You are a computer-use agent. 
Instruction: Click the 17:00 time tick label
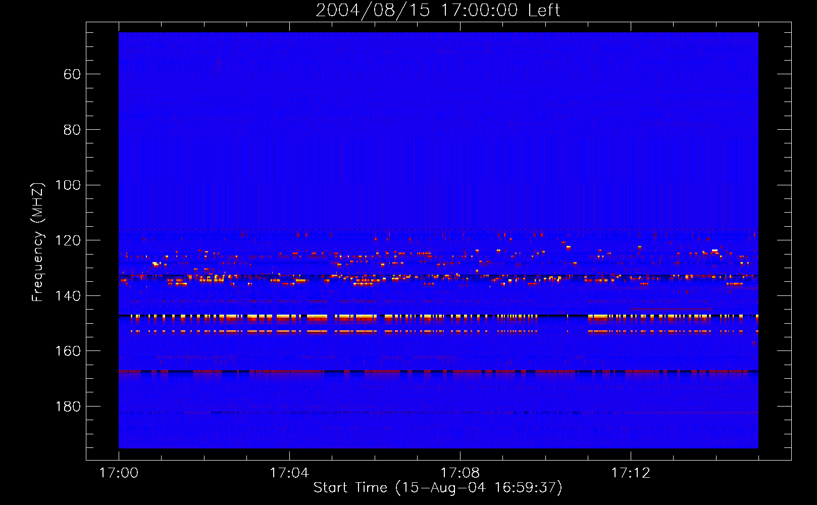click(119, 473)
